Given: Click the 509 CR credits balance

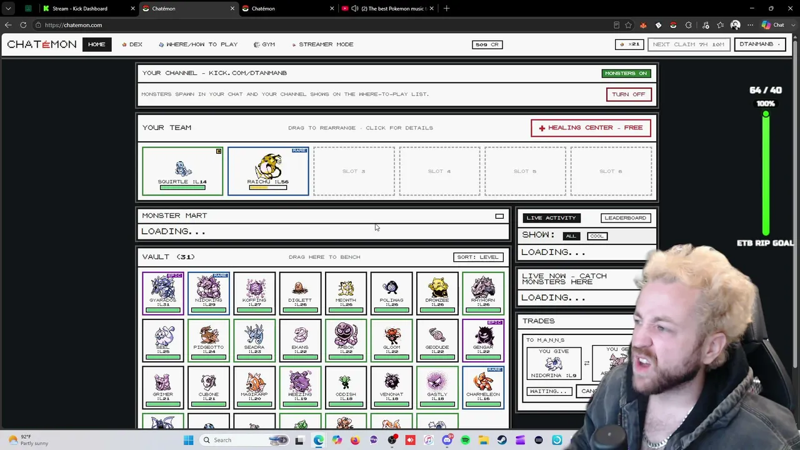Looking at the screenshot, I should [487, 44].
